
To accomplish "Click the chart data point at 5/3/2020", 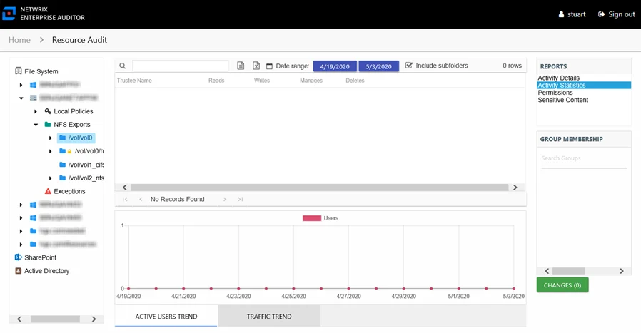I will click(514, 289).
